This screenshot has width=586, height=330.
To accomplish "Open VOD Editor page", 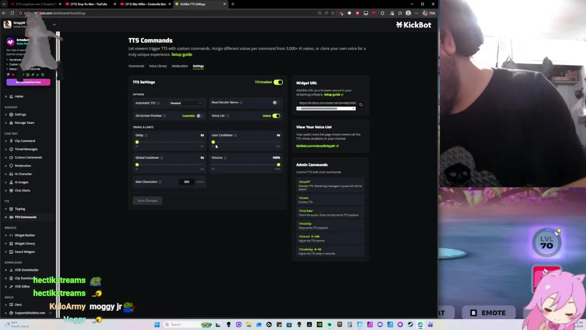I will pyautogui.click(x=22, y=286).
